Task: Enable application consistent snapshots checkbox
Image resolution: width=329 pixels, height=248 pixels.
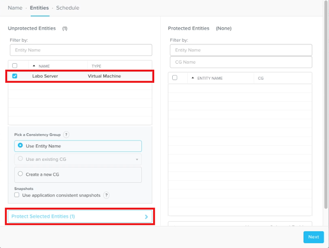Action: tap(17, 195)
